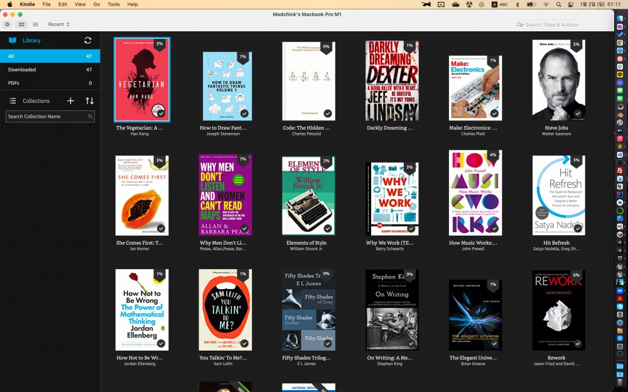Click the ABC input source indicator
Image resolution: width=628 pixels, height=392 pixels.
499,4
